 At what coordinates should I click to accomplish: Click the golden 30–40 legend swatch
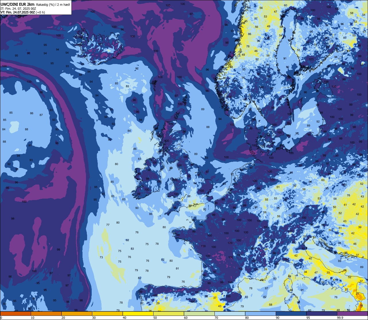tap(107, 313)
